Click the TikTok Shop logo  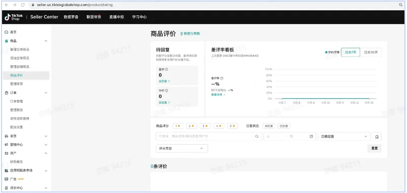pos(14,17)
